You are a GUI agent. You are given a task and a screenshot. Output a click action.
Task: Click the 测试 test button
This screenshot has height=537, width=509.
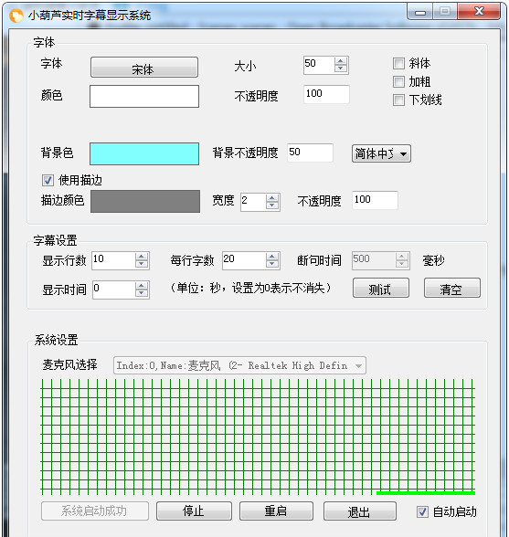point(381,288)
